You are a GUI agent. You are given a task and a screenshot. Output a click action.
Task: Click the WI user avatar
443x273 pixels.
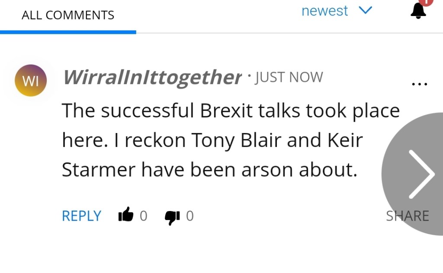pyautogui.click(x=31, y=81)
